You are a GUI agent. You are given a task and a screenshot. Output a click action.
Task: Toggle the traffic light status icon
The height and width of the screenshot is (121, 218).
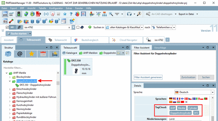pyautogui.click(x=19, y=14)
